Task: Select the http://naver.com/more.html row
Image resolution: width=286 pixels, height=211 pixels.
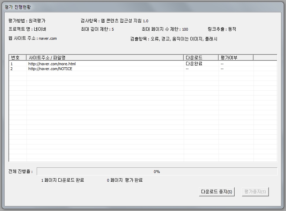Action: point(52,64)
